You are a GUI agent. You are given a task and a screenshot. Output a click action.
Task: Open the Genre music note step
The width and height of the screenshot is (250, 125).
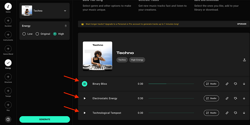(x=8, y=7)
